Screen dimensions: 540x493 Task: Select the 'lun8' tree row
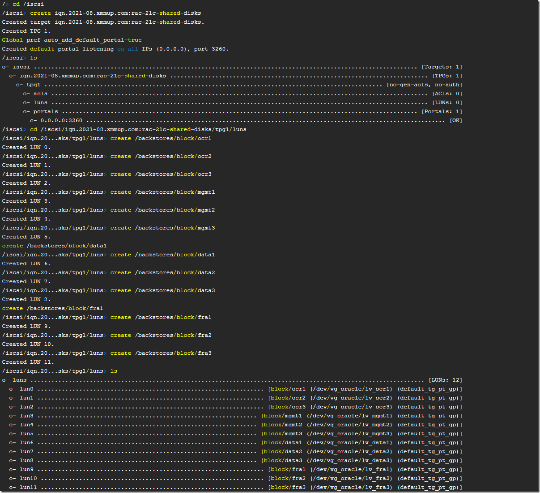click(235, 460)
